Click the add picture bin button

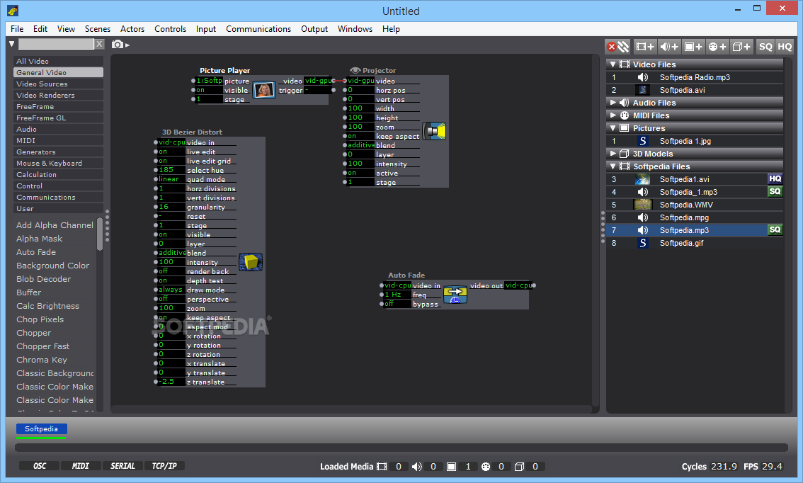pos(693,47)
